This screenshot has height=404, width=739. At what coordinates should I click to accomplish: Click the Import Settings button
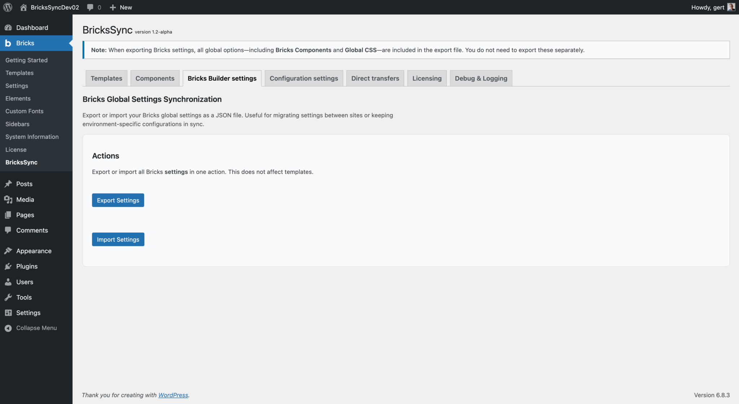click(118, 239)
